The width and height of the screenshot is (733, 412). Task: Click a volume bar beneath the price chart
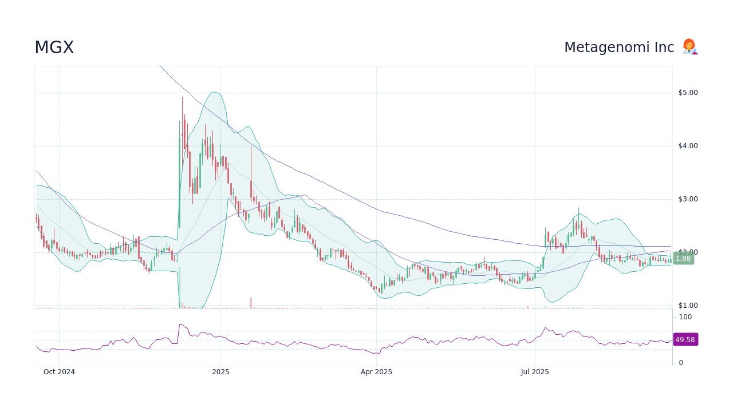[x=251, y=303]
